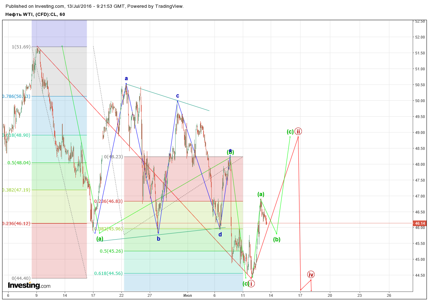Click the 48.00 price axis label

pyautogui.click(x=420, y=164)
